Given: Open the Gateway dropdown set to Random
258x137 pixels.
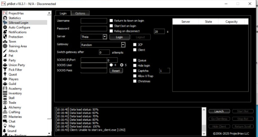Looking at the screenshot, I should [x=123, y=45].
